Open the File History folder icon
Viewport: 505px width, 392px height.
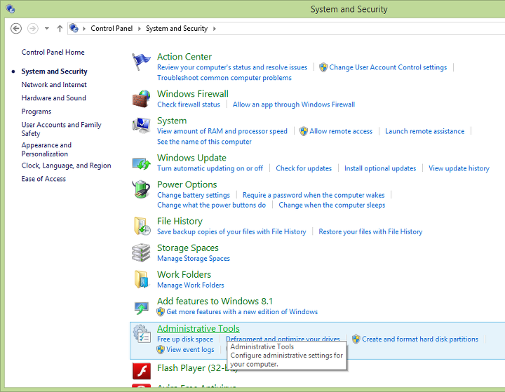[x=142, y=226]
